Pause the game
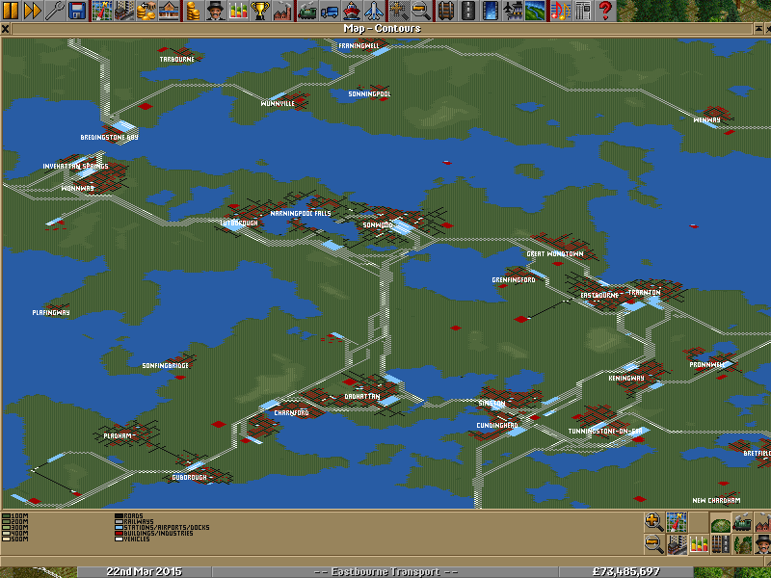The height and width of the screenshot is (578, 771). point(11,11)
